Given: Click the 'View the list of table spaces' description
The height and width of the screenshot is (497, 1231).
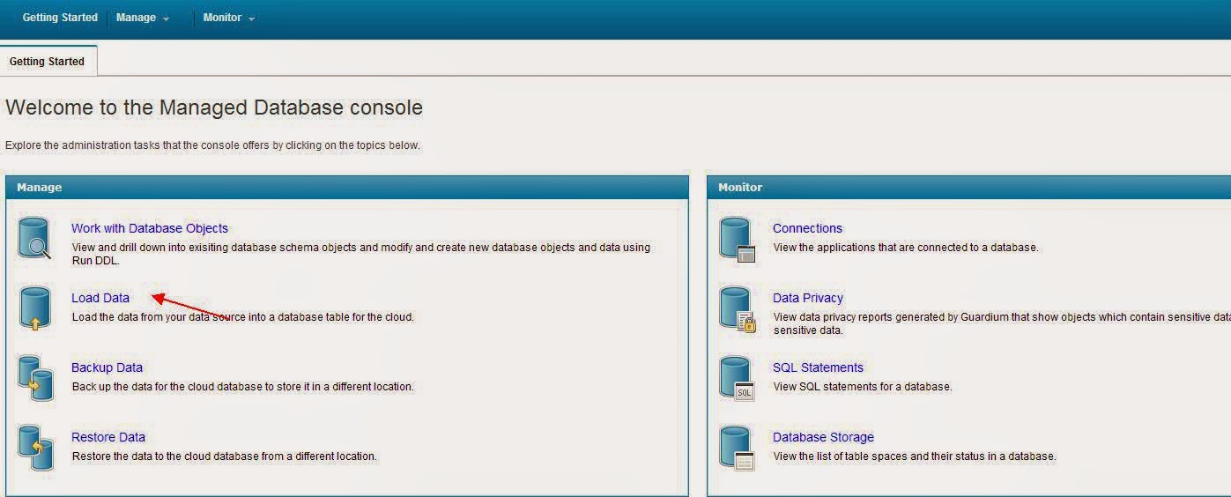Looking at the screenshot, I should (x=915, y=456).
